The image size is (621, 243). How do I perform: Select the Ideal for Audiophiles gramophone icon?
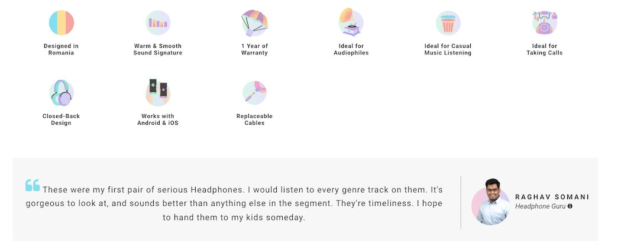(351, 22)
